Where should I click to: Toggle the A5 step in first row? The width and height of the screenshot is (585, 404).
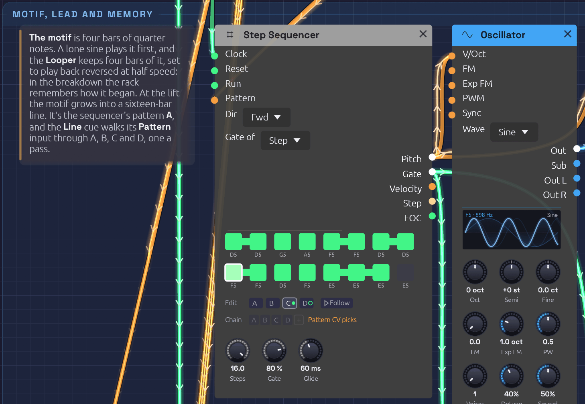click(x=307, y=242)
